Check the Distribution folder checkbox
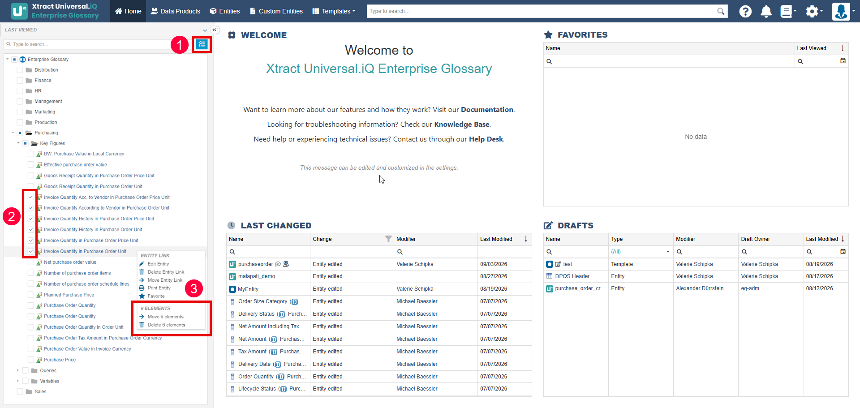 (20, 70)
